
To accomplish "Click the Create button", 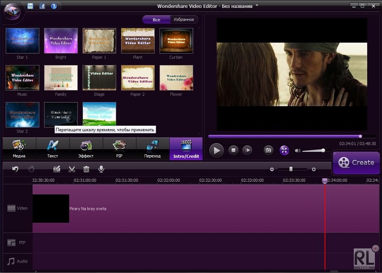I will coord(355,162).
